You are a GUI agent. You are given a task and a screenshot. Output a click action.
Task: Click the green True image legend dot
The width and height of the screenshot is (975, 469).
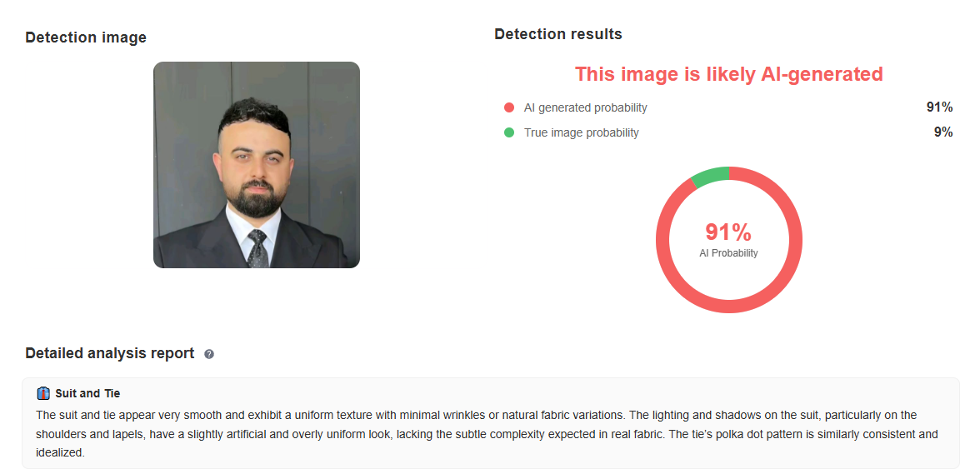pyautogui.click(x=509, y=132)
